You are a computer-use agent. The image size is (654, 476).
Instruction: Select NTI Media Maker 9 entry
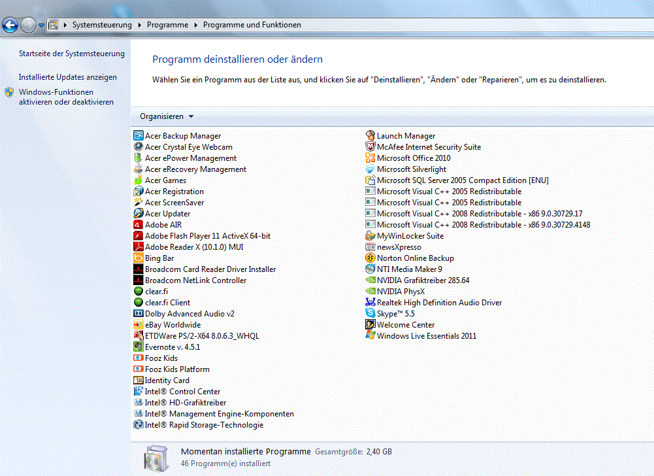pyautogui.click(x=404, y=269)
